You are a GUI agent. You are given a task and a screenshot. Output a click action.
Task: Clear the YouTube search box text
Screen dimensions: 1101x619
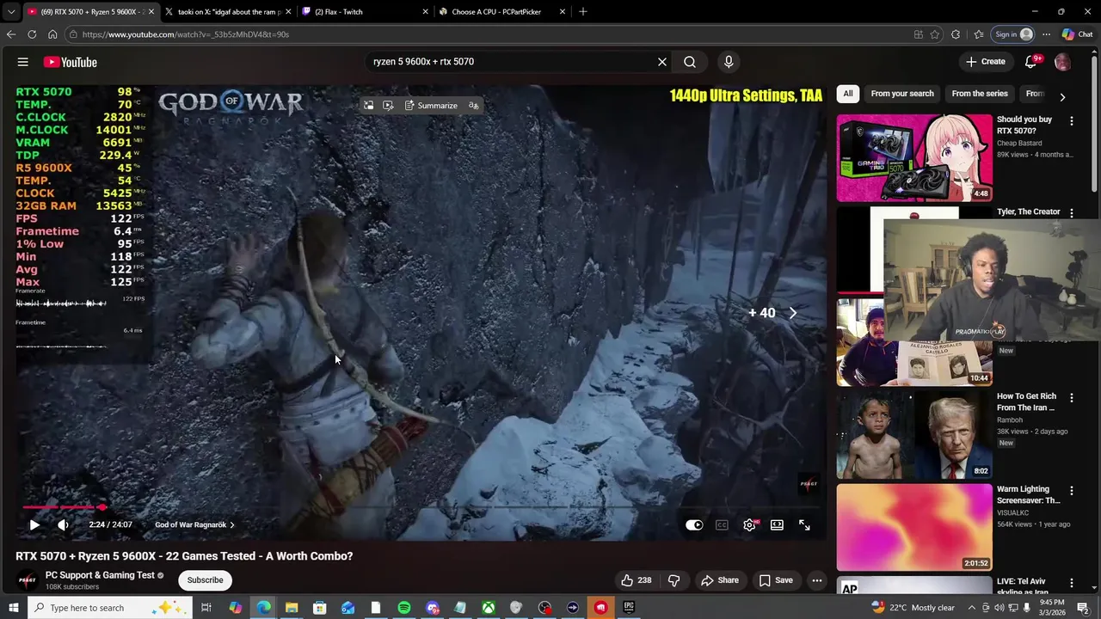pos(662,62)
